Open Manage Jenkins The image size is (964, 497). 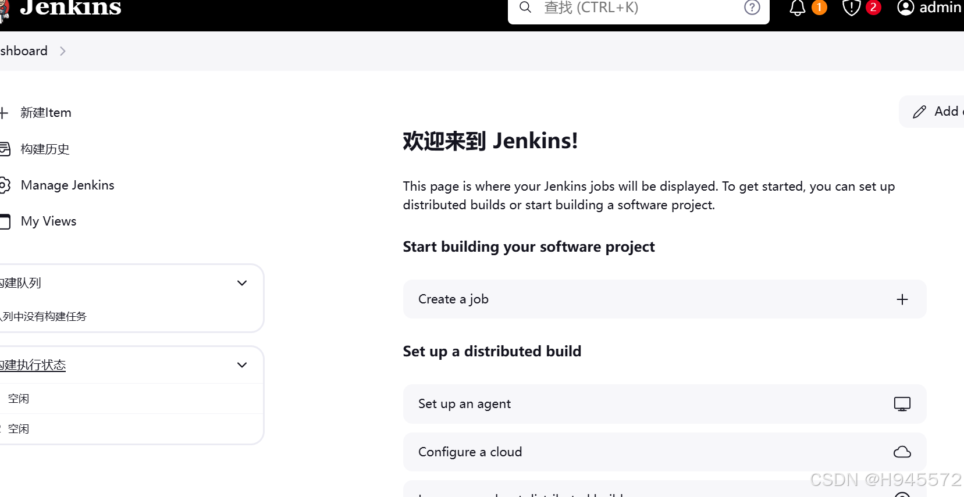click(67, 185)
